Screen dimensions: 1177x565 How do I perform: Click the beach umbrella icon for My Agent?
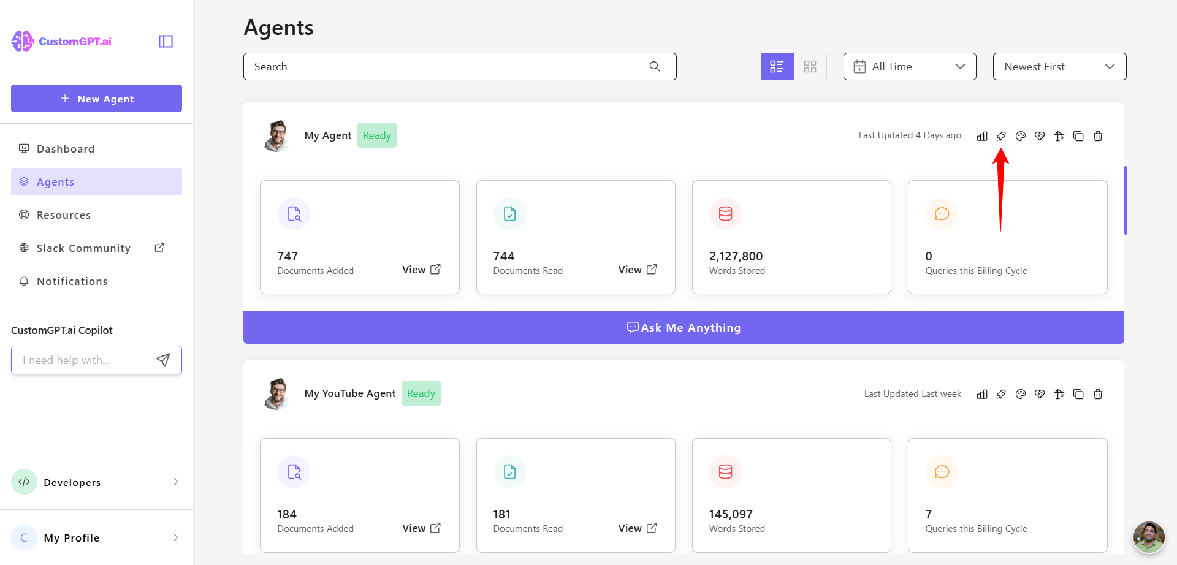coord(1059,136)
